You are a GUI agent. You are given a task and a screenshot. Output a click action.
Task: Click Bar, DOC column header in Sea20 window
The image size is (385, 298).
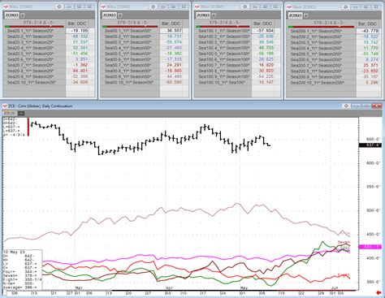click(77, 24)
